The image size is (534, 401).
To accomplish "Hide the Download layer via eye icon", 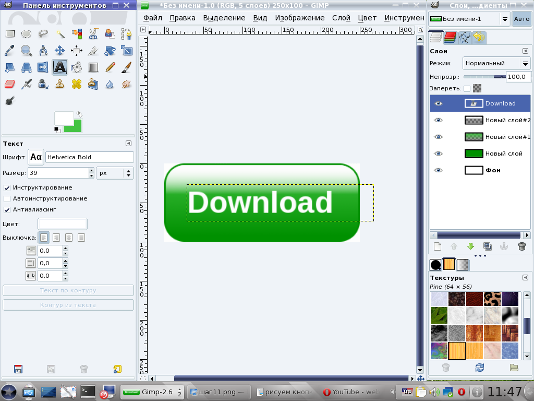I will [438, 104].
